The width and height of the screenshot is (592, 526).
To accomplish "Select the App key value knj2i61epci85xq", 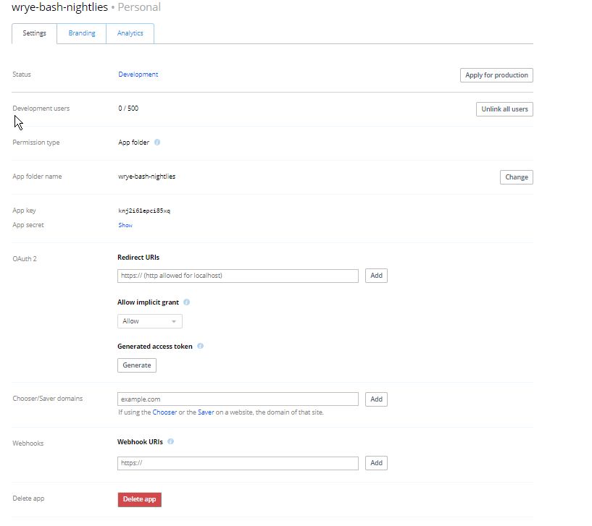I will pos(144,211).
